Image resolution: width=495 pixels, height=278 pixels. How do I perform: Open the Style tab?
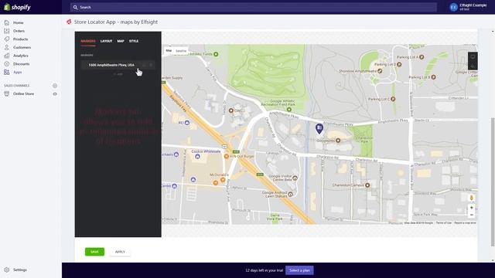click(x=134, y=41)
